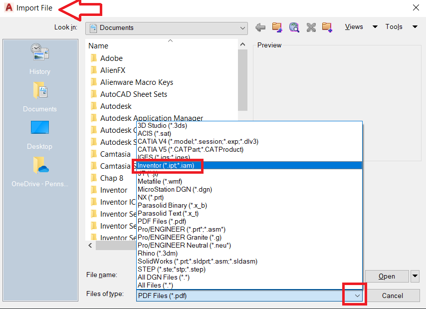426x309 pixels.
Task: Open the Views menu
Action: pyautogui.click(x=354, y=26)
